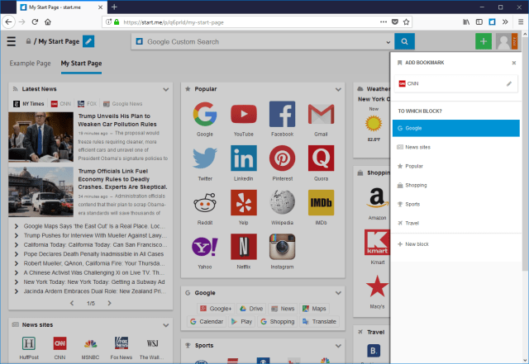
Task: Expand Sports block menu chevron
Action: (338, 346)
